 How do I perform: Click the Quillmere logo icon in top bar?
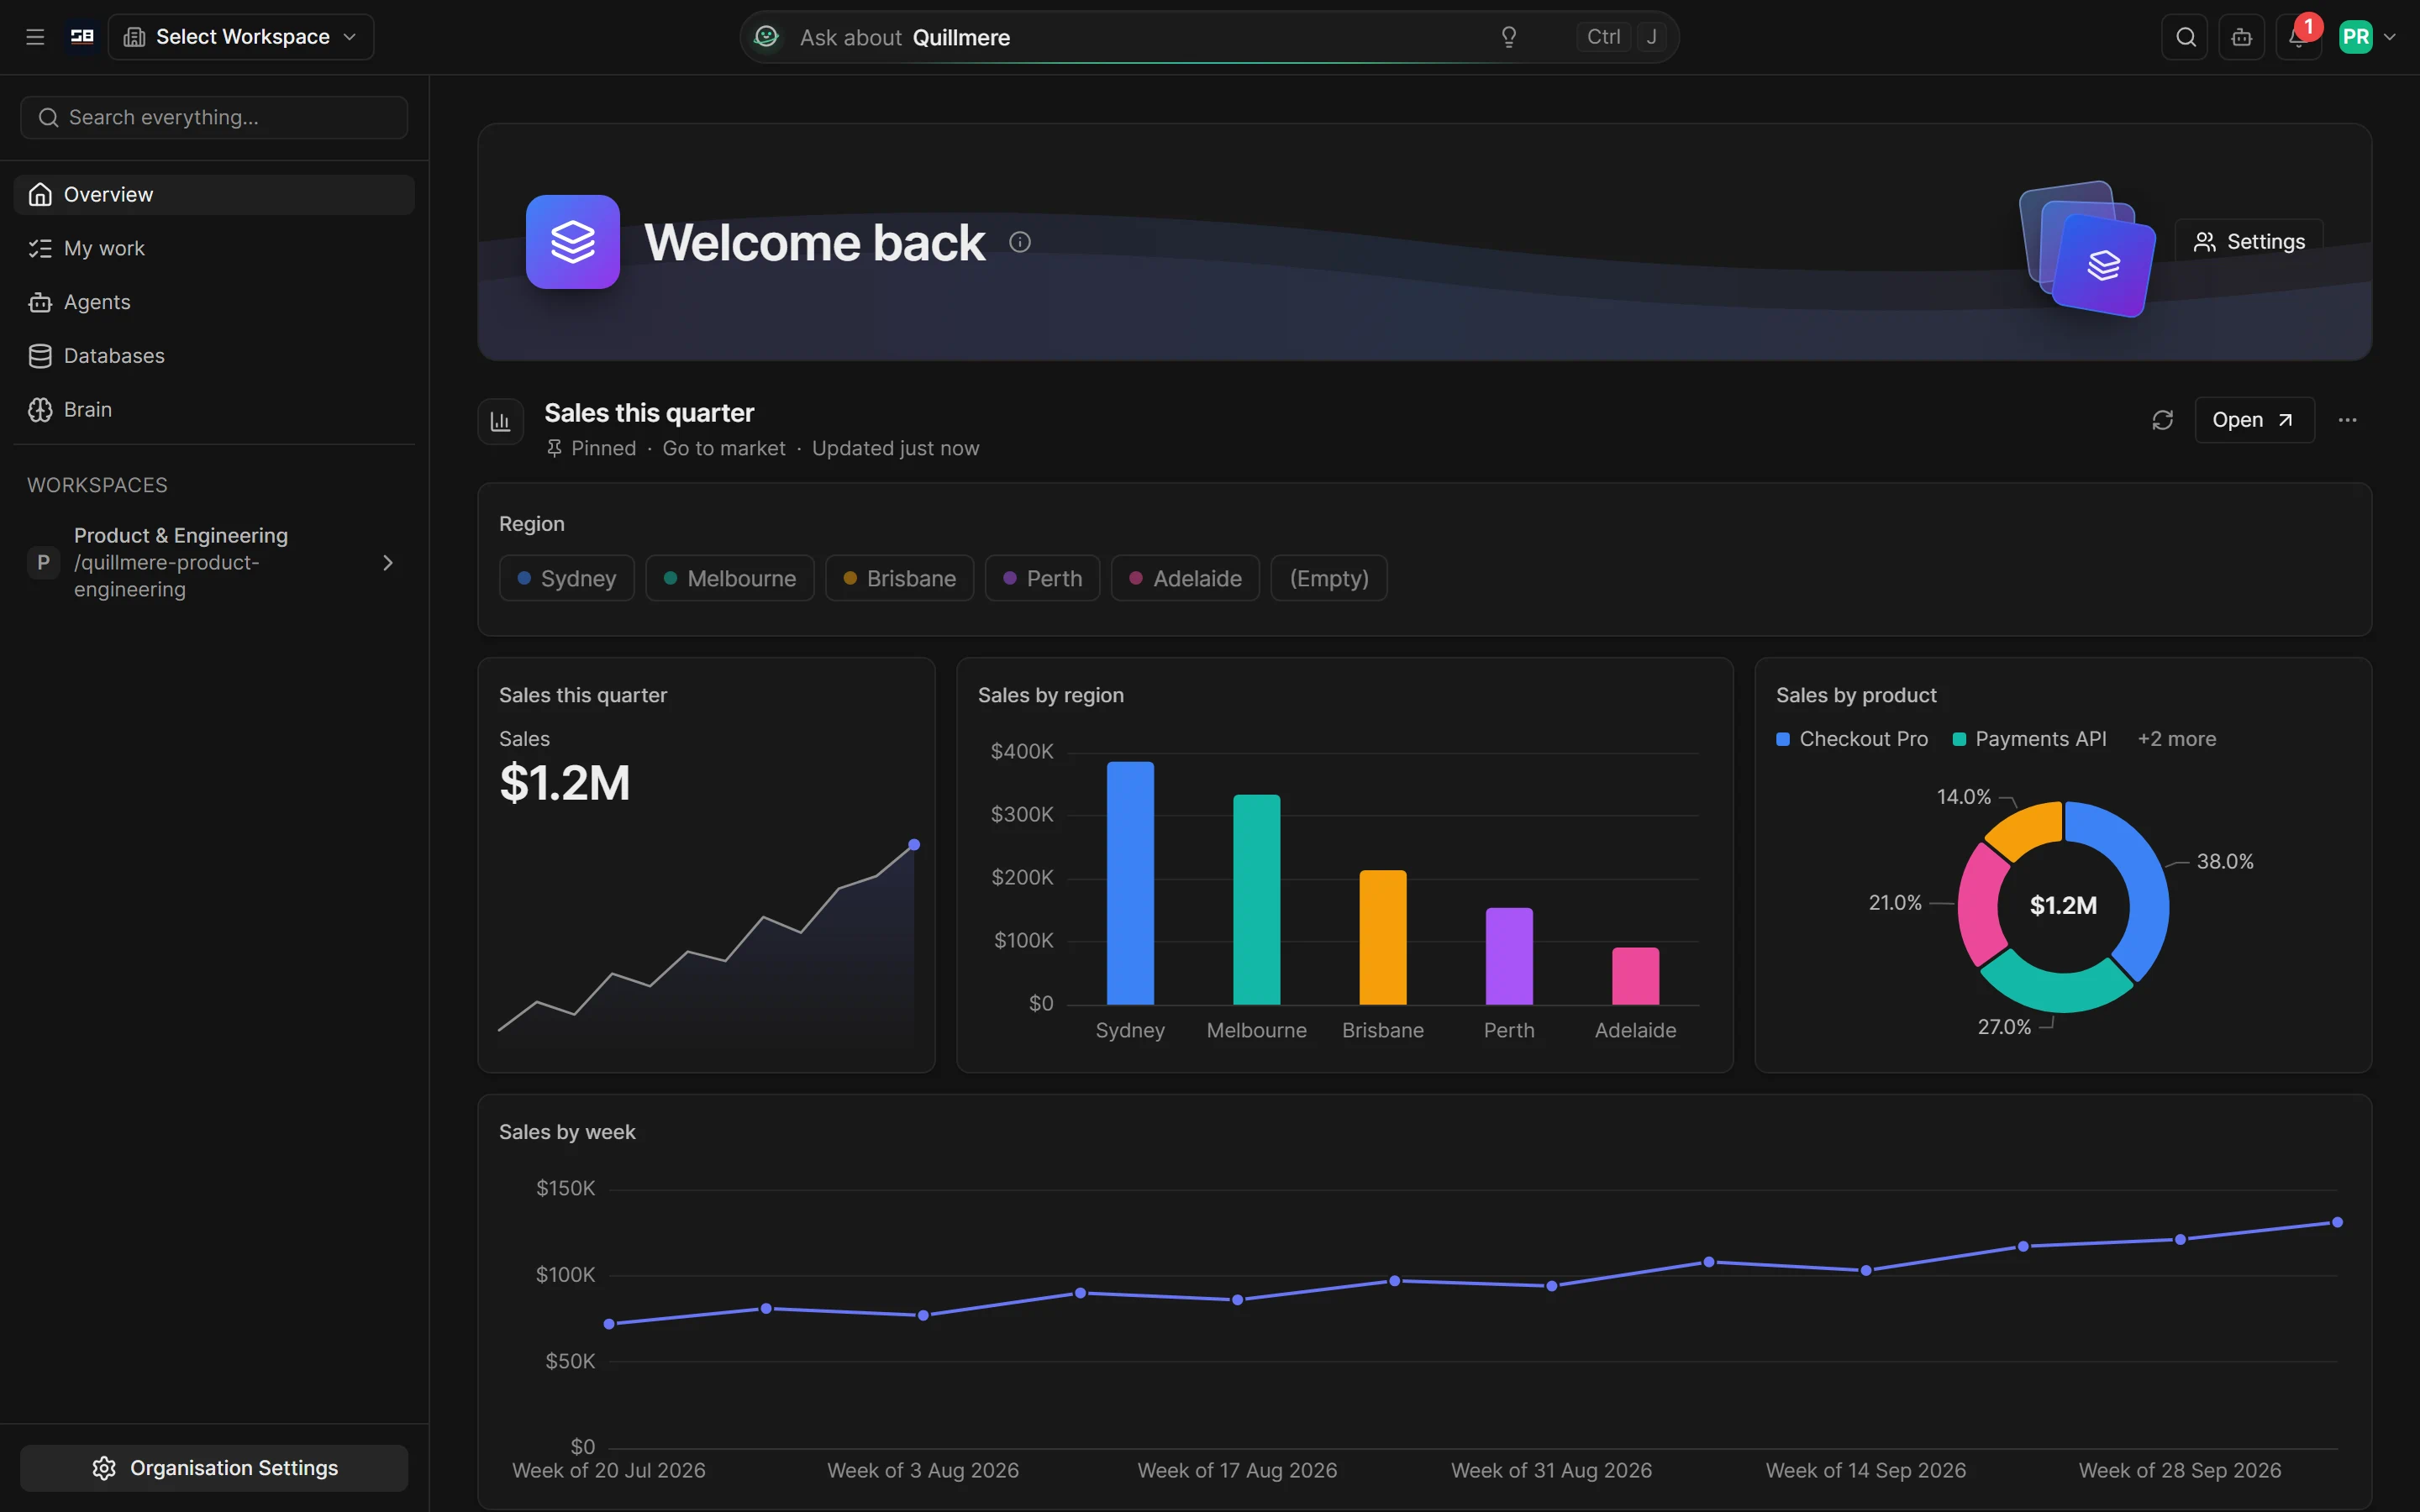point(82,37)
